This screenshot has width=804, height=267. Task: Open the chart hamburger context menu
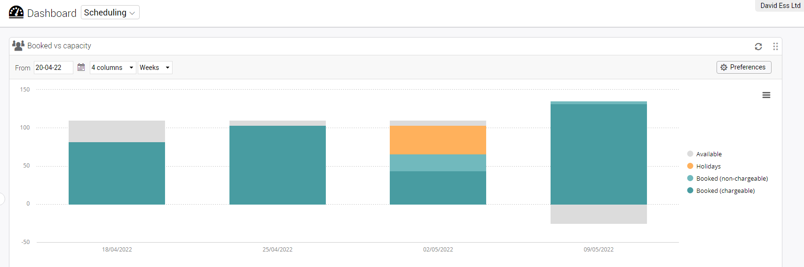tap(766, 95)
